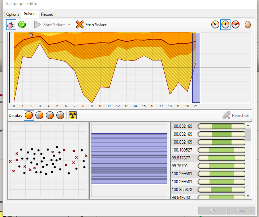The image size is (259, 217).
Task: Click the purple genome map panel
Action: point(129,159)
